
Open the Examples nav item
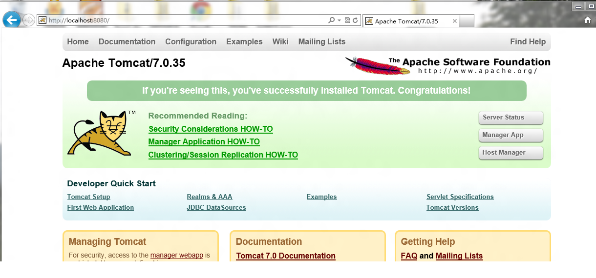pyautogui.click(x=244, y=42)
